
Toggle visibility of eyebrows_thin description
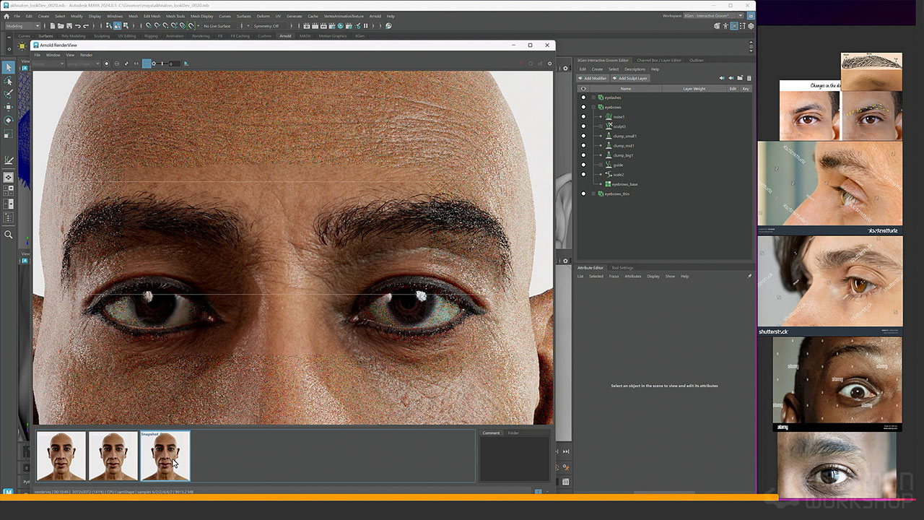583,194
